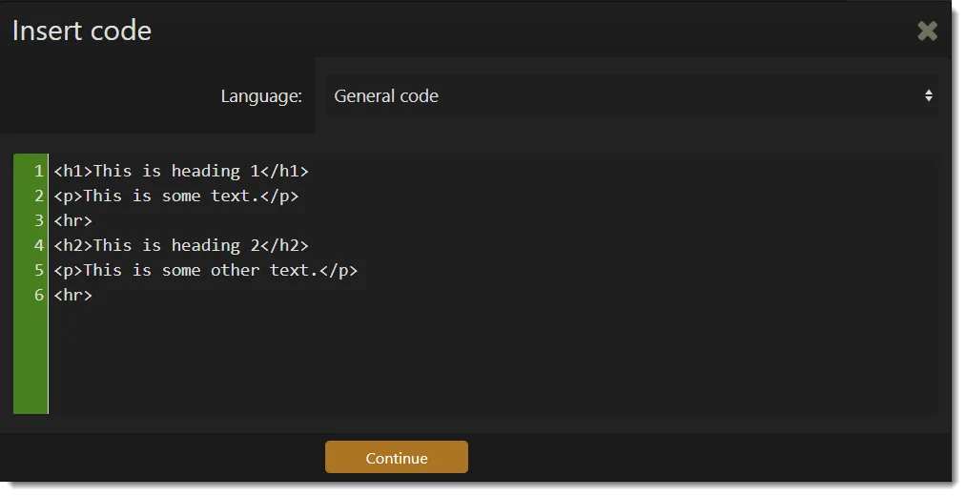Select line number 5 in the gutter

pos(39,270)
